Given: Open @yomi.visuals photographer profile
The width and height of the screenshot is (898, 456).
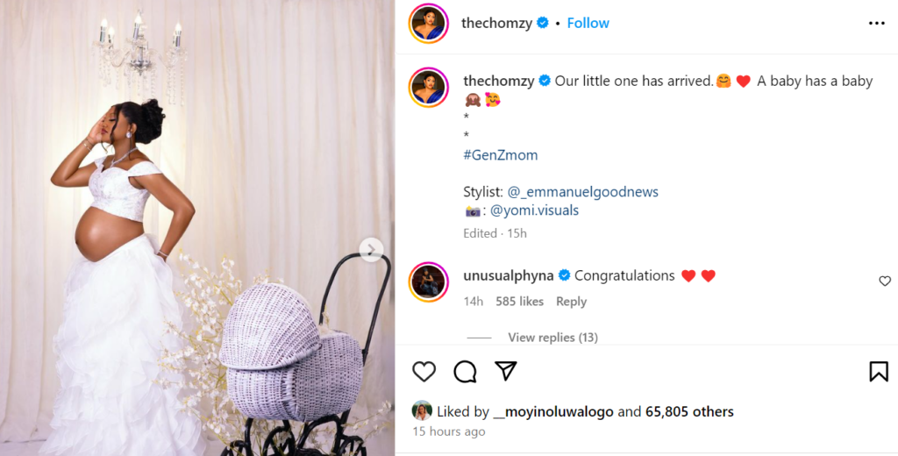Looking at the screenshot, I should (534, 210).
